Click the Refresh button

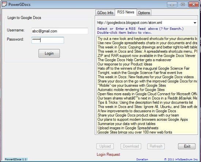point(156,146)
